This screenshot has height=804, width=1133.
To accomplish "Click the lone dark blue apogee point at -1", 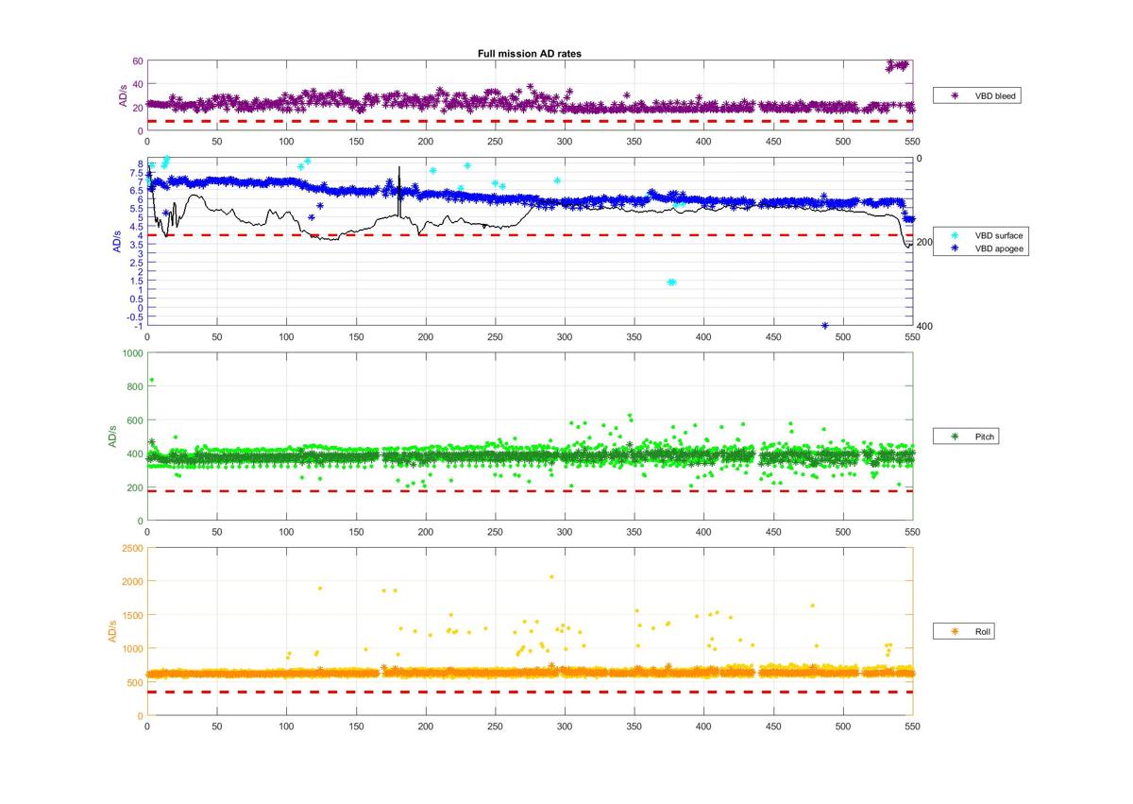I will point(824,326).
